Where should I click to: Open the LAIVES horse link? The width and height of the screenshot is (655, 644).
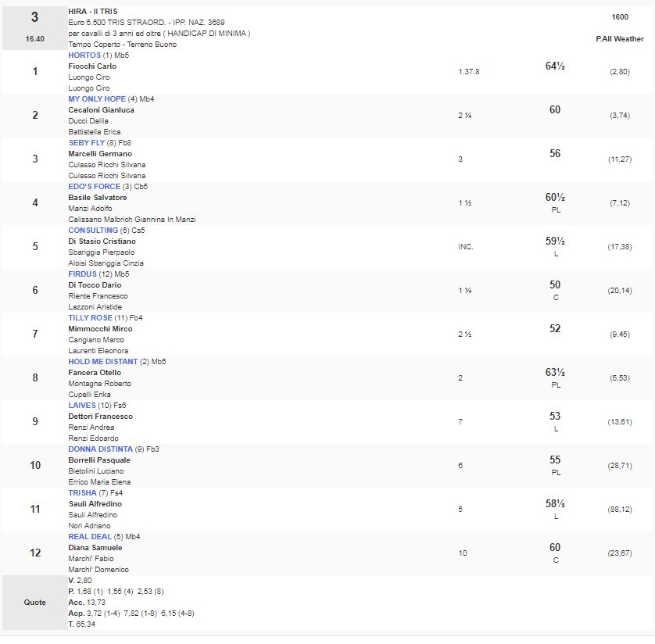pyautogui.click(x=82, y=406)
